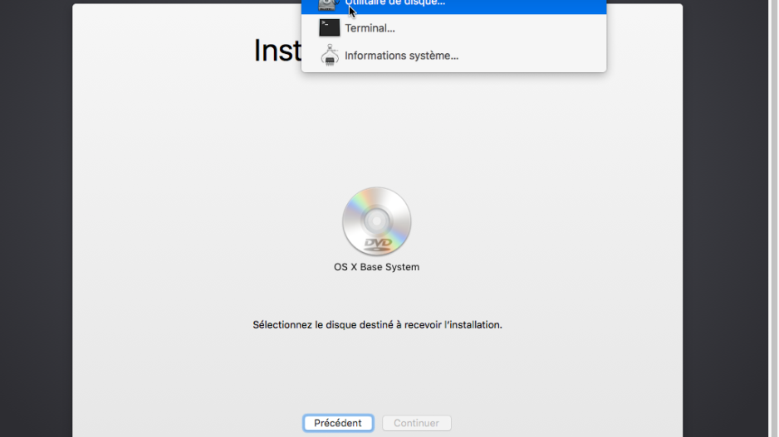Choose Informations système… menu item
The width and height of the screenshot is (779, 437).
pyautogui.click(x=453, y=56)
